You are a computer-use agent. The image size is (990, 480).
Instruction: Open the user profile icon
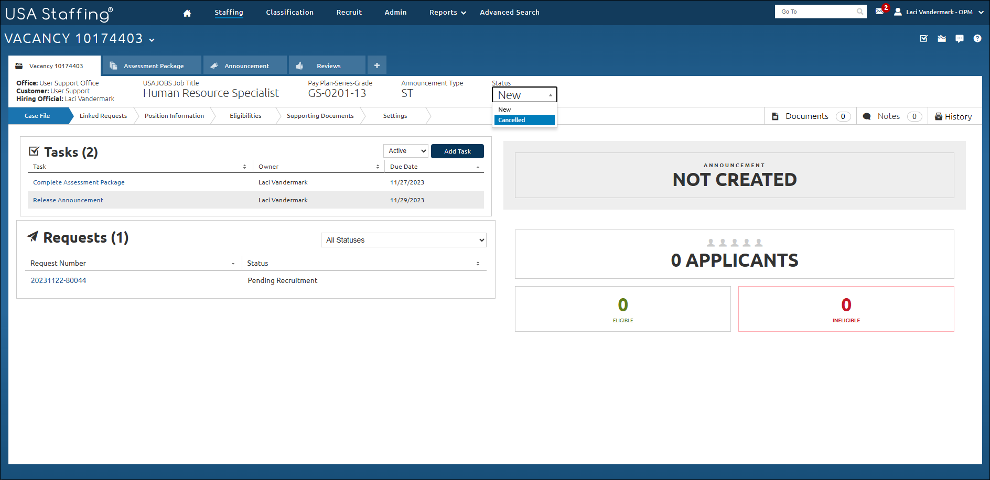[898, 12]
